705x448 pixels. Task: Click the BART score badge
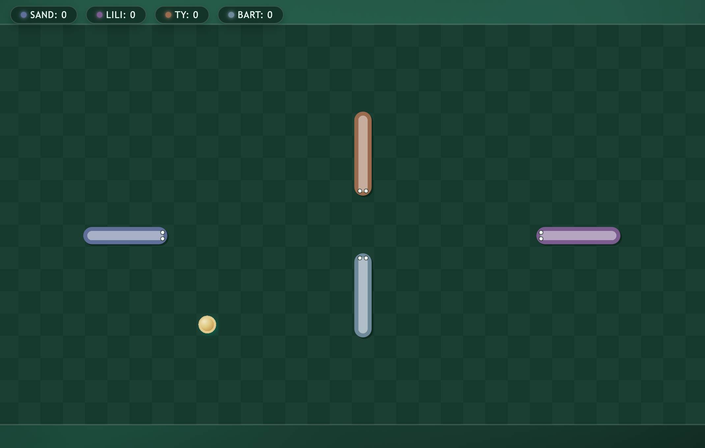pyautogui.click(x=250, y=14)
